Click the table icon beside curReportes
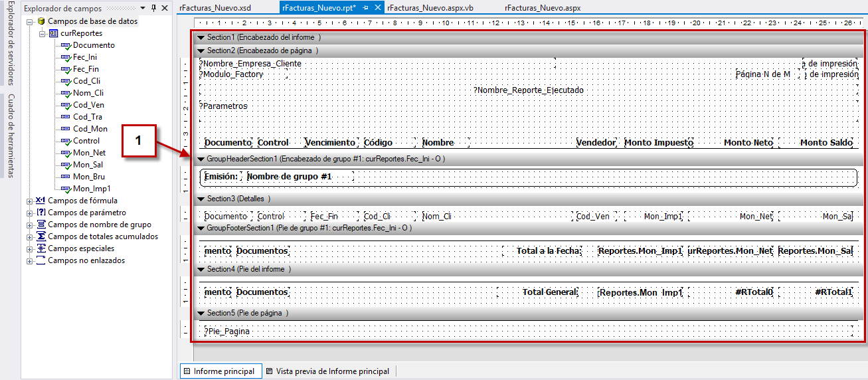Image resolution: width=868 pixels, height=380 pixels. coord(53,33)
